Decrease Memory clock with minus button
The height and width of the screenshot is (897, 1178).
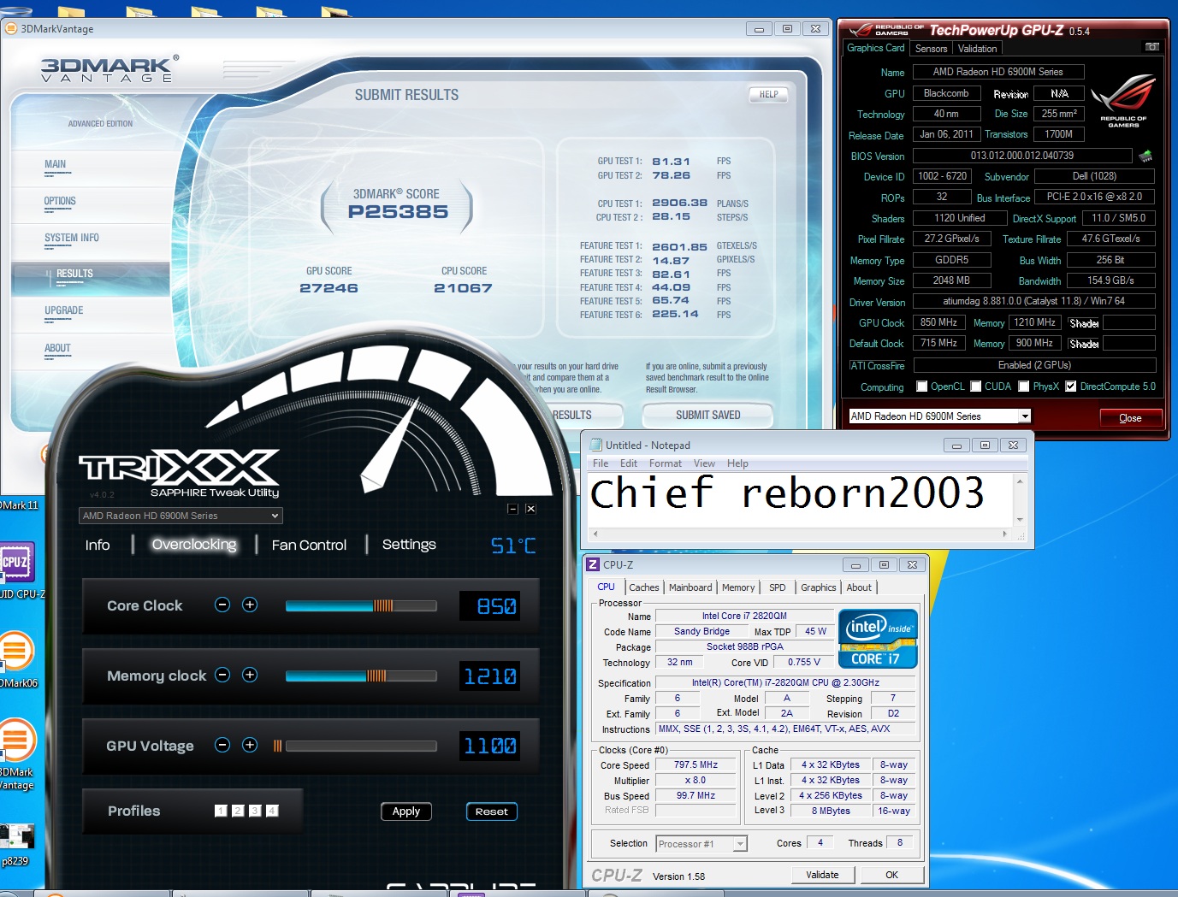[222, 675]
